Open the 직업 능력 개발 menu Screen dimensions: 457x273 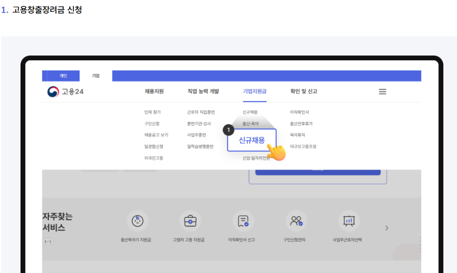204,91
